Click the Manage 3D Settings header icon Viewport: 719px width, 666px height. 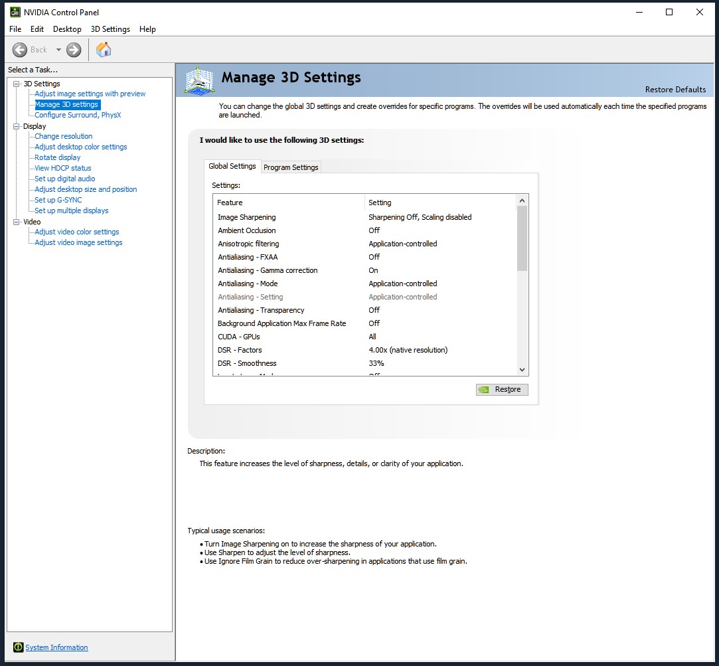(199, 81)
